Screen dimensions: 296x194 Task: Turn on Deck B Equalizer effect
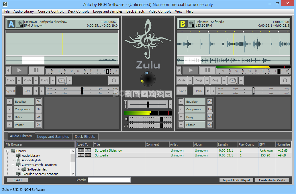210,101
